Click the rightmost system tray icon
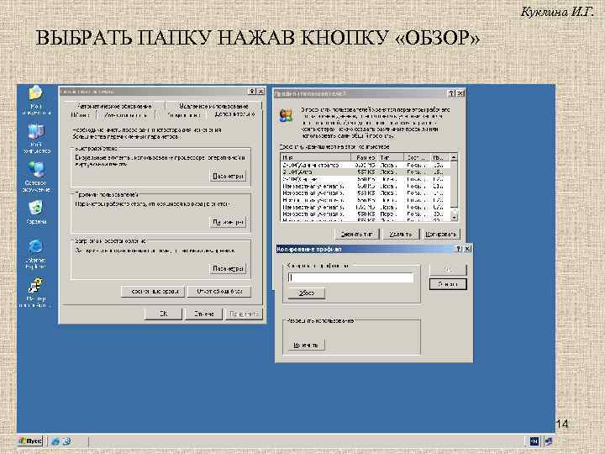Viewport: 605px width, 454px height. [x=548, y=441]
